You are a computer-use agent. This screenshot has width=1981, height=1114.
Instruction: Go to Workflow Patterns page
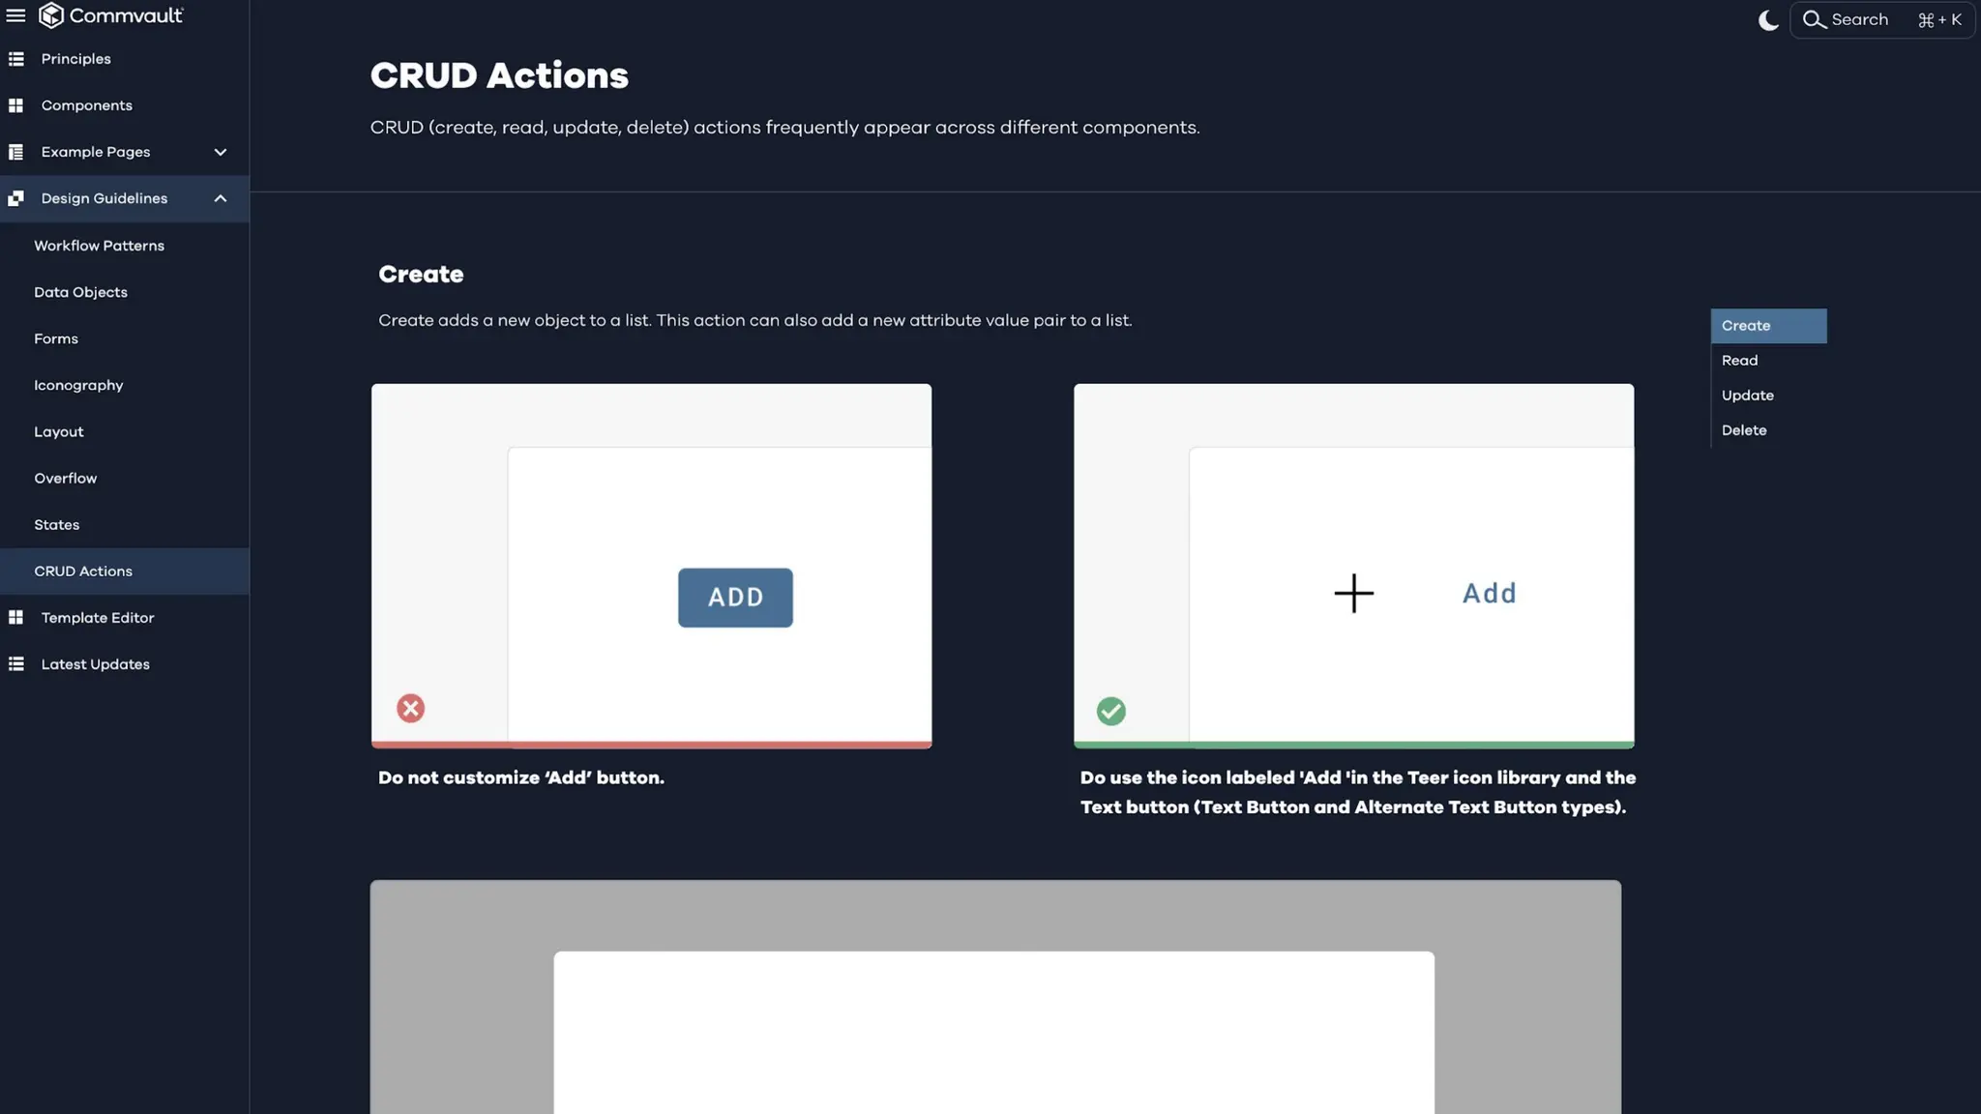tap(99, 246)
